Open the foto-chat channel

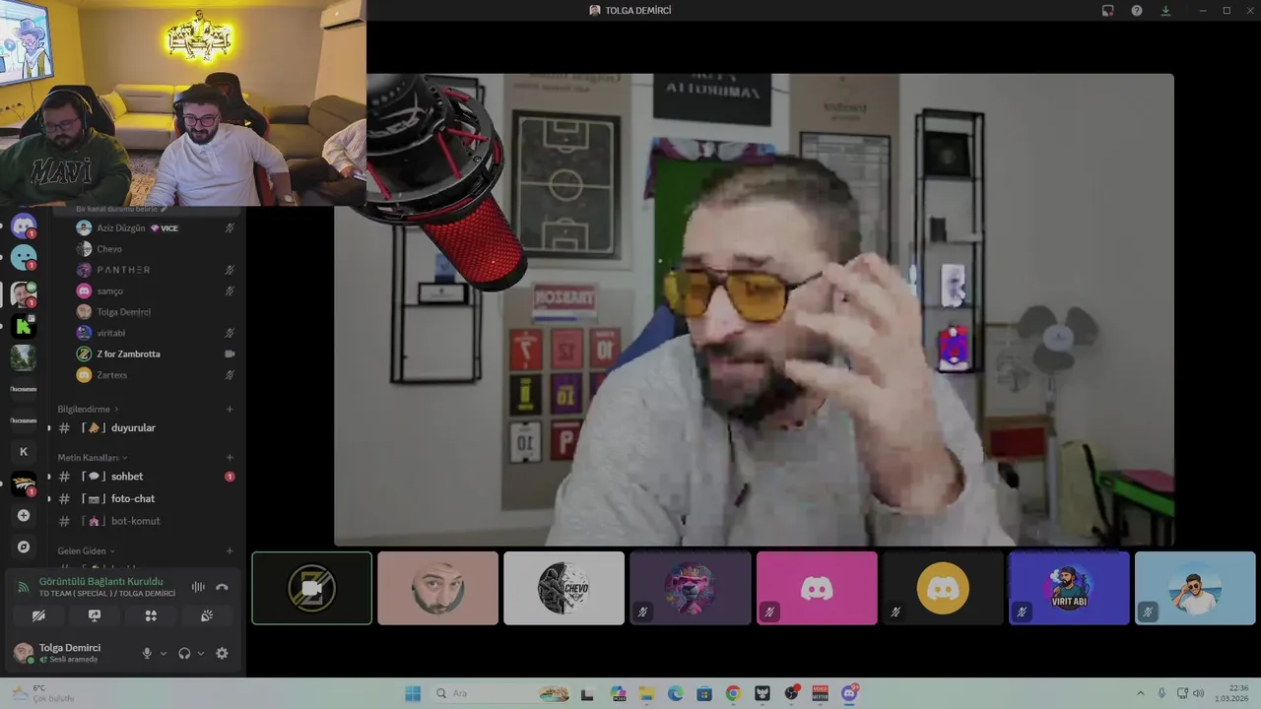point(146,498)
